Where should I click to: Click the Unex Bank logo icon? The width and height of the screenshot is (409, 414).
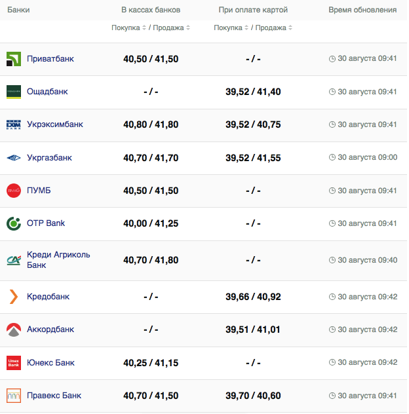14,363
